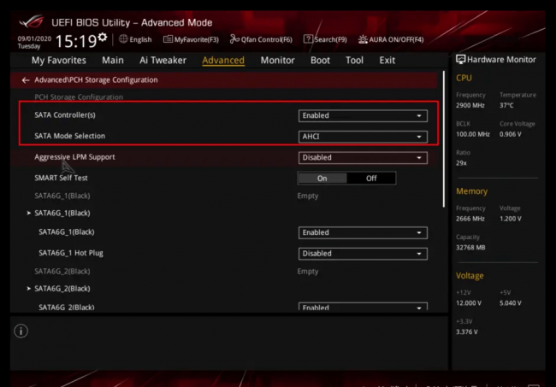Viewport: 556px width, 387px height.
Task: Click the +3.3V value 3.376 V
Action: (x=467, y=332)
